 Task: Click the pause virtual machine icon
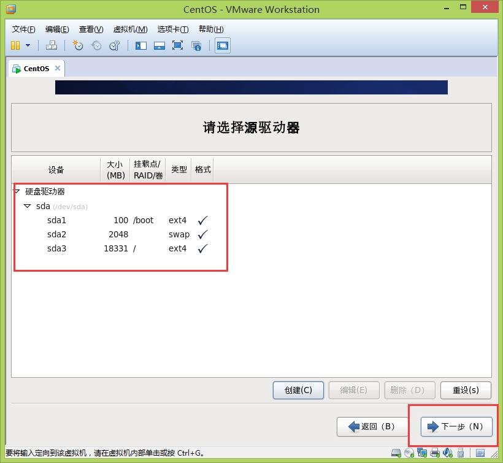click(15, 45)
